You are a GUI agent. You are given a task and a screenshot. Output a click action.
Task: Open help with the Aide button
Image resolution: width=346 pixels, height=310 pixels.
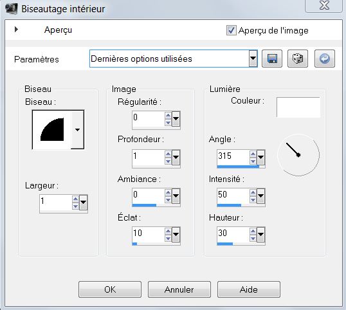[x=249, y=289]
